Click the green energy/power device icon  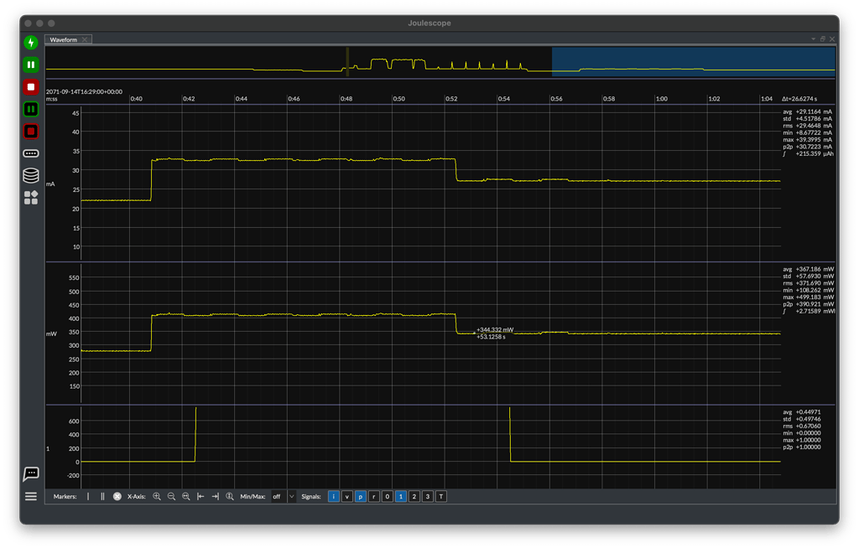pos(30,41)
